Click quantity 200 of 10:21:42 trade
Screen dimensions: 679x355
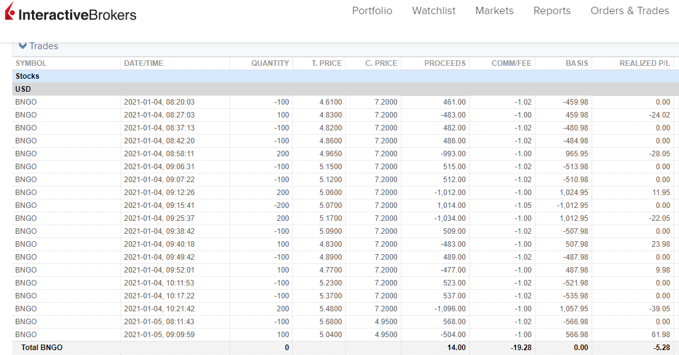[x=283, y=309]
